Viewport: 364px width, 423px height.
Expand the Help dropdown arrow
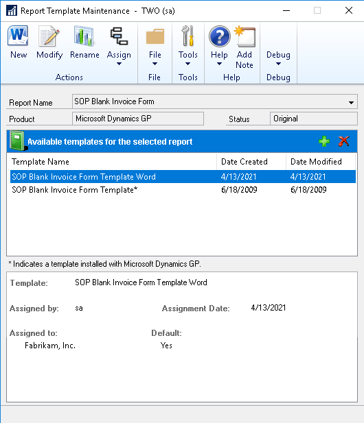pyautogui.click(x=219, y=64)
